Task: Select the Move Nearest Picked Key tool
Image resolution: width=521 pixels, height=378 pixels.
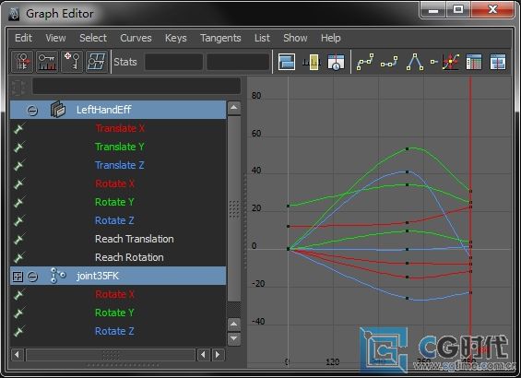Action: pyautogui.click(x=22, y=62)
